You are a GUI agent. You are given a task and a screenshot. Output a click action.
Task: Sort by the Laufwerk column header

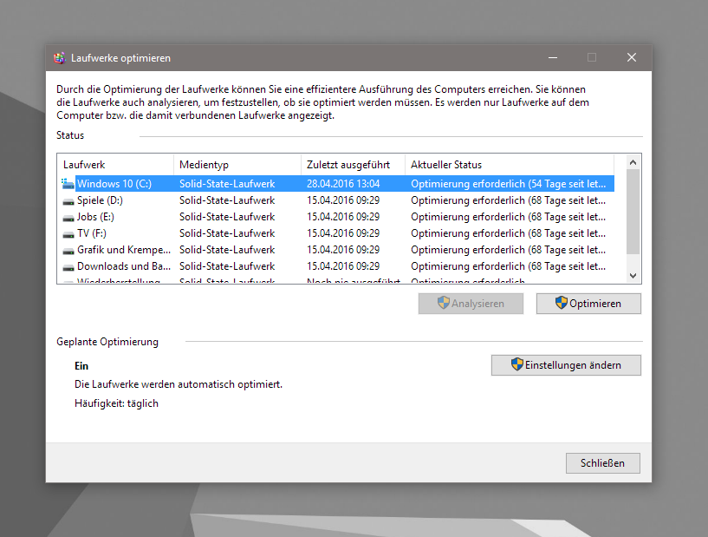pyautogui.click(x=115, y=165)
